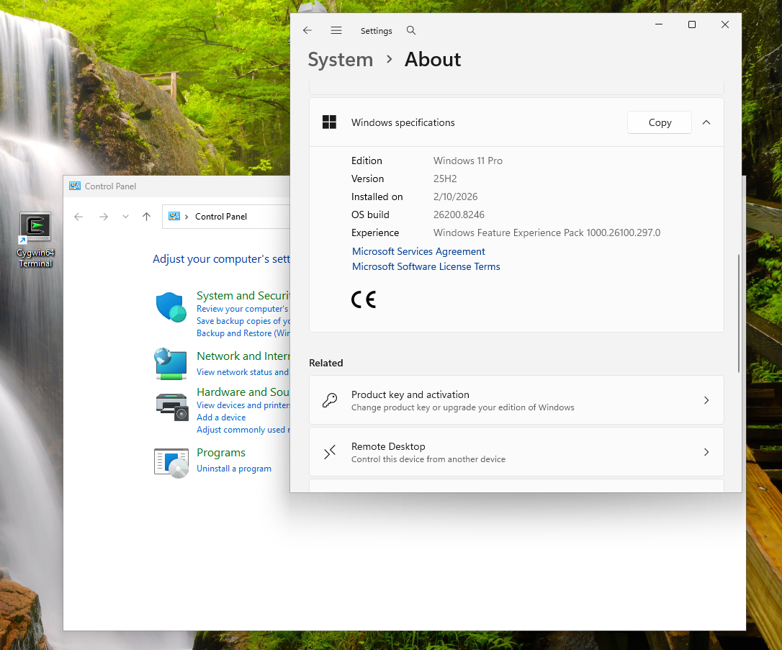Click the Settings search magnifier icon

coord(411,30)
